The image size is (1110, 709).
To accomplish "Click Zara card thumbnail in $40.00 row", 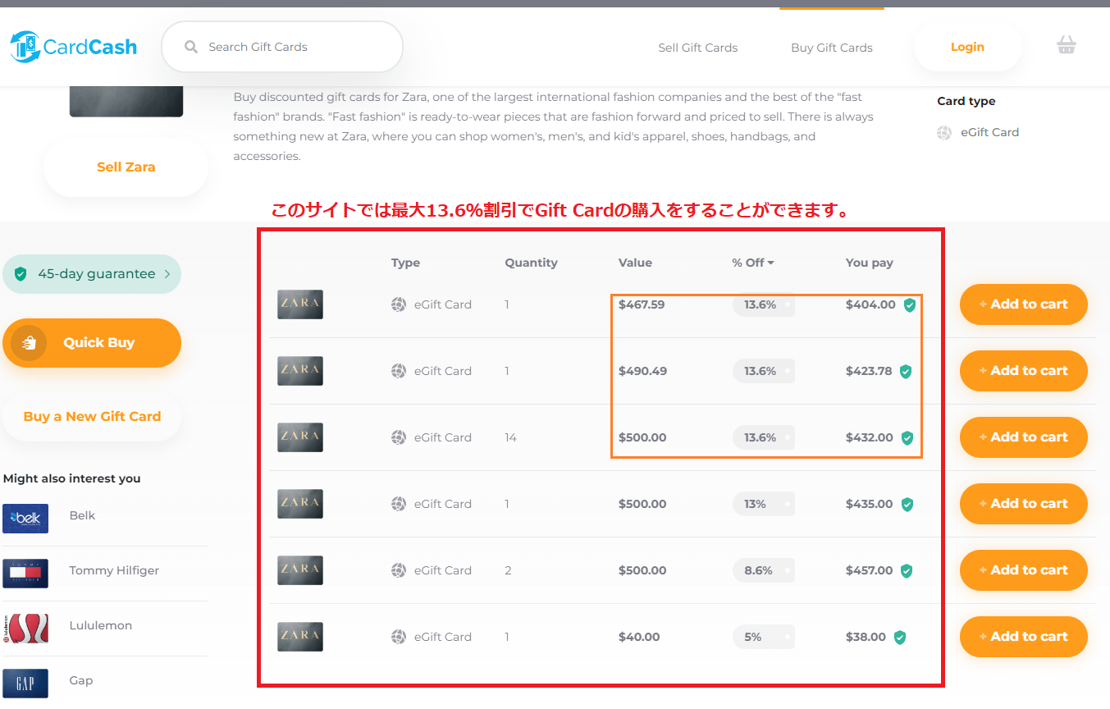I will 300,637.
